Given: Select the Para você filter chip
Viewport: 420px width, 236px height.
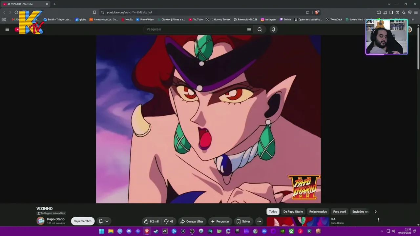Looking at the screenshot, I should [x=340, y=212].
